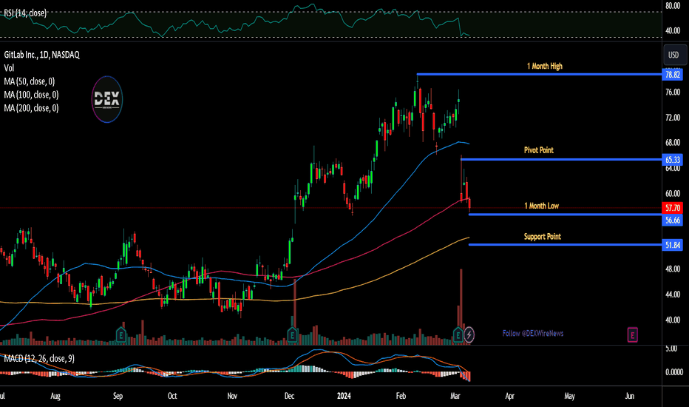This screenshot has width=689, height=407.
Task: Select the 1 Month Low annotation text
Action: (x=541, y=206)
